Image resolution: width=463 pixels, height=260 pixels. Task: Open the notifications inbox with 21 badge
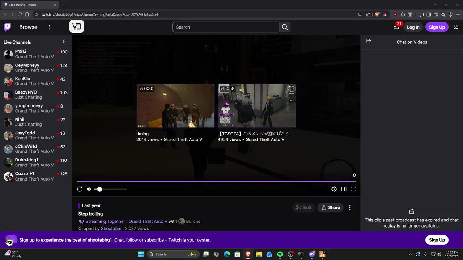point(397,27)
